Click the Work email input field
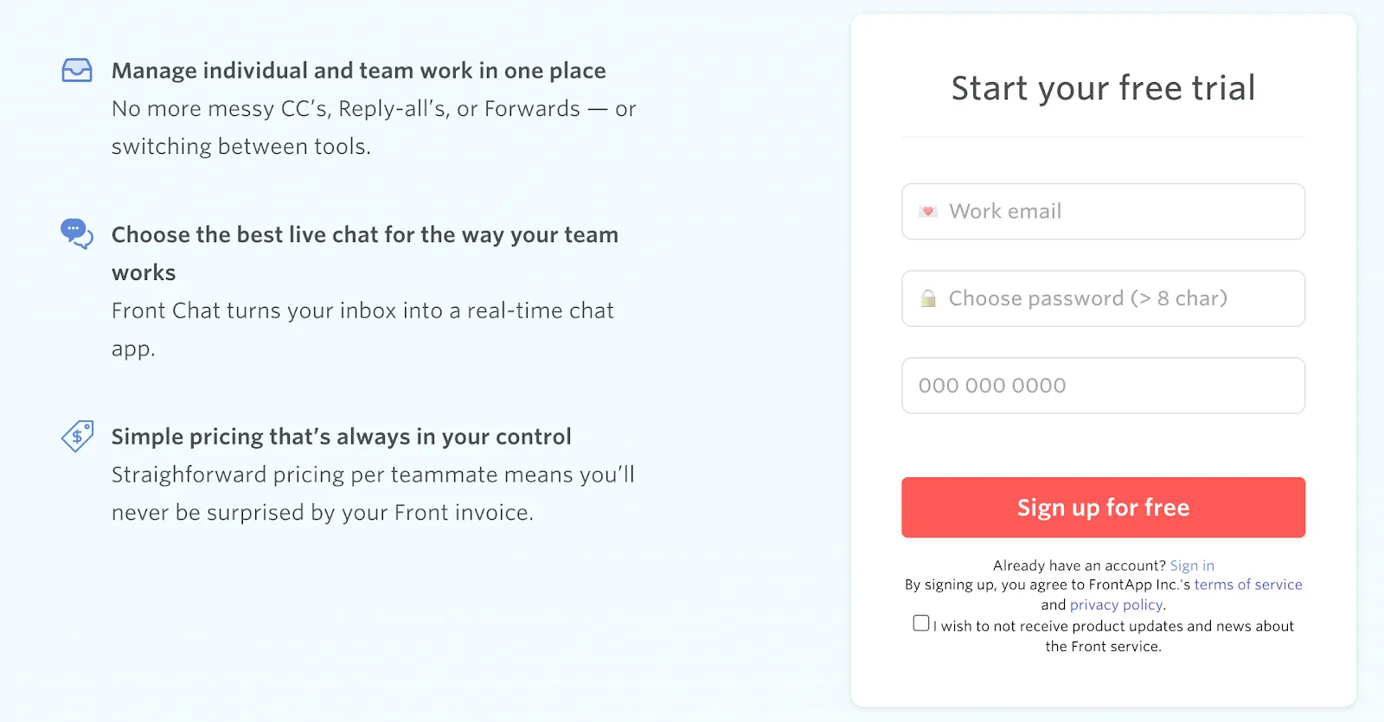The height and width of the screenshot is (722, 1384). click(1103, 211)
